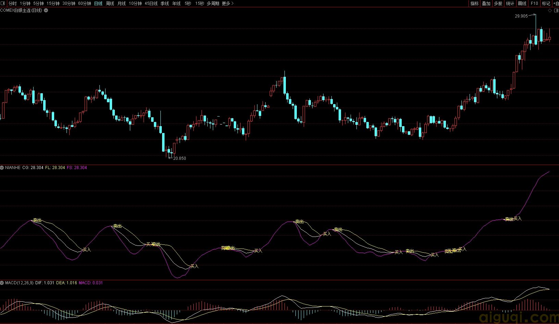Click the 买入 marker near the 20.850 low

point(194,266)
